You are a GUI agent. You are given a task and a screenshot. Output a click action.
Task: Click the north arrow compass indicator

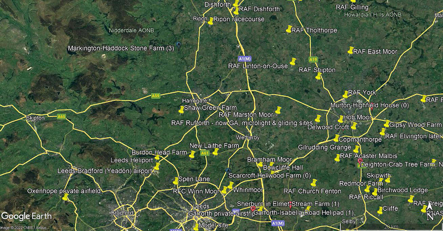[430, 211]
